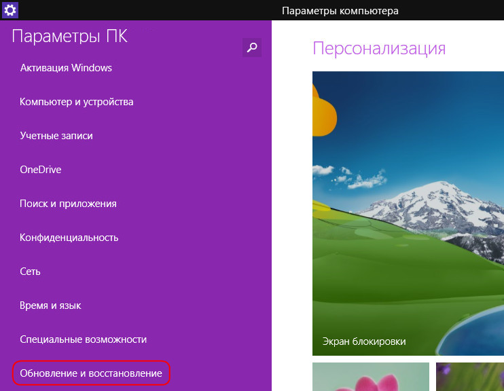Select the purple flowers thumbnail
The image size is (504, 391).
(470, 377)
